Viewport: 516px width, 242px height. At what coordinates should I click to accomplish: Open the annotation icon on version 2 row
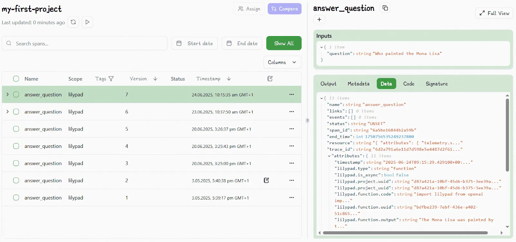click(x=266, y=180)
